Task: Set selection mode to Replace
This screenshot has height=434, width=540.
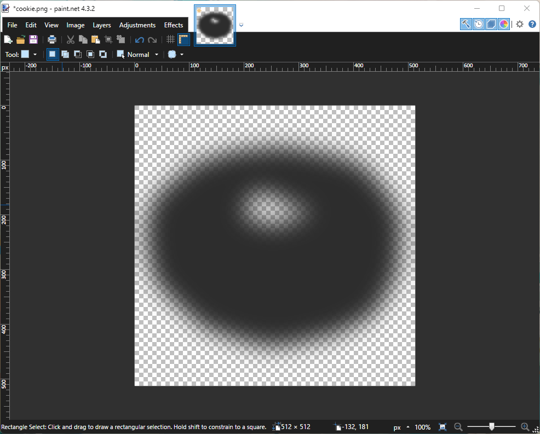Action: (53, 54)
